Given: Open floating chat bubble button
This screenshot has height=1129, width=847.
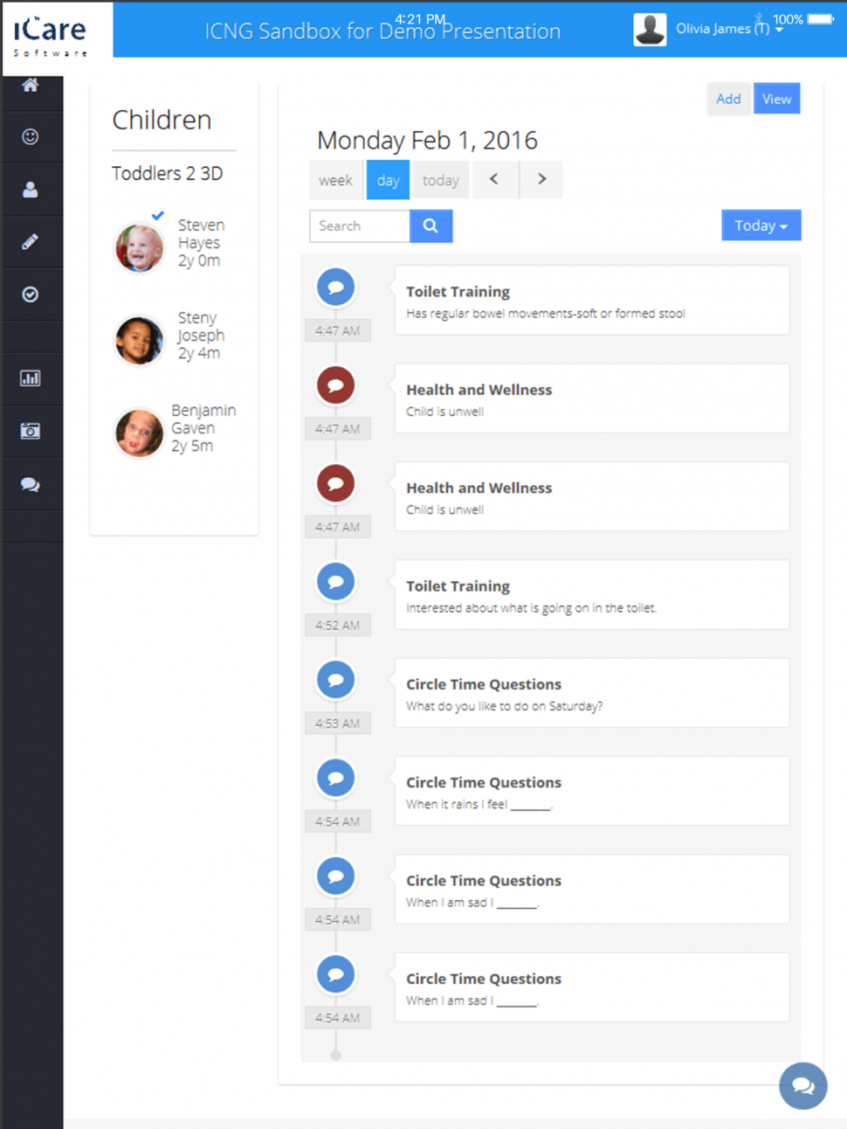Looking at the screenshot, I should click(803, 1085).
